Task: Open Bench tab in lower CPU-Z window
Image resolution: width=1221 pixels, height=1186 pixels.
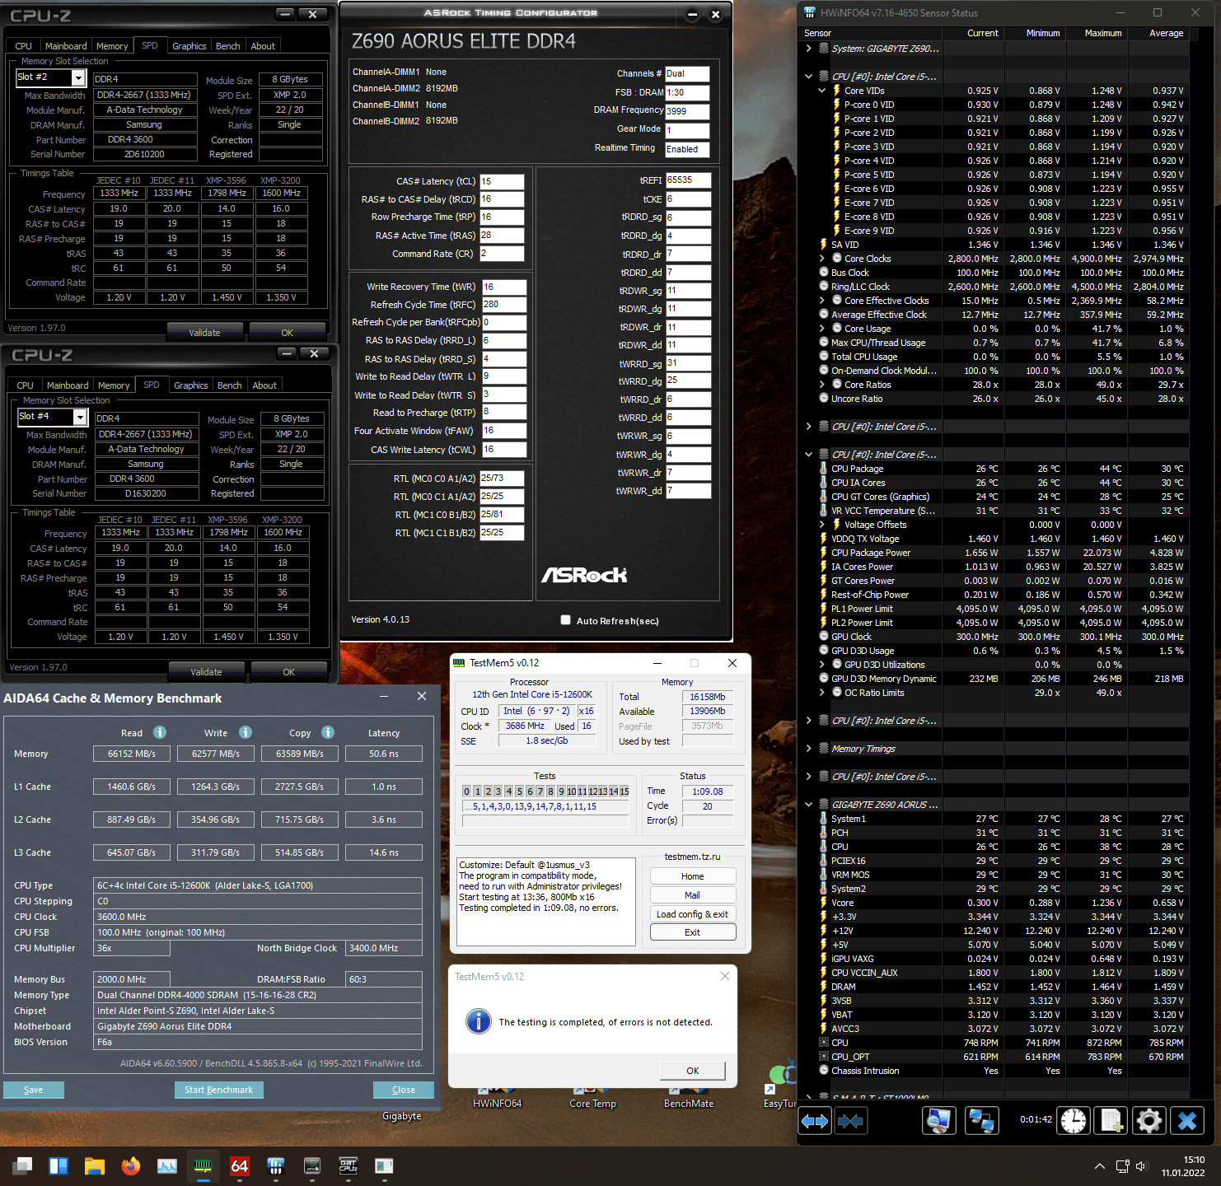Action: point(229,385)
